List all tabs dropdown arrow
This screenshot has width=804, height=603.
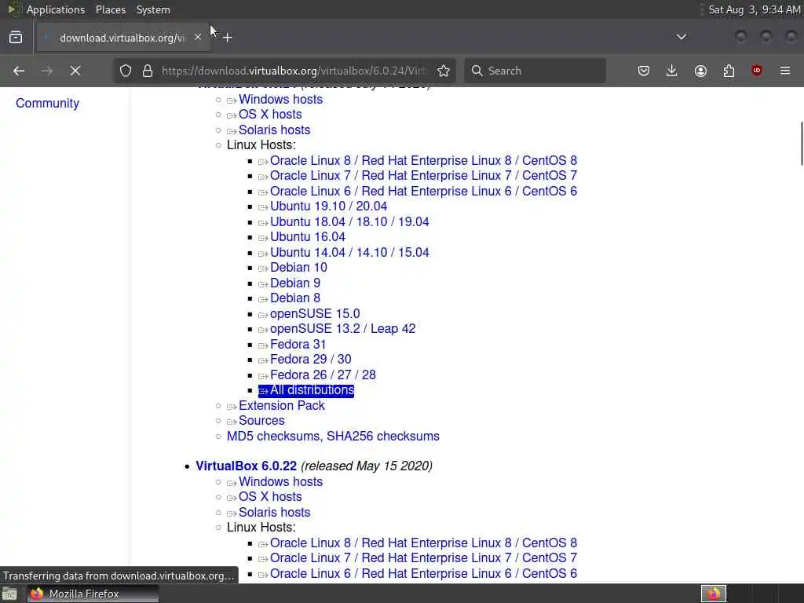682,37
